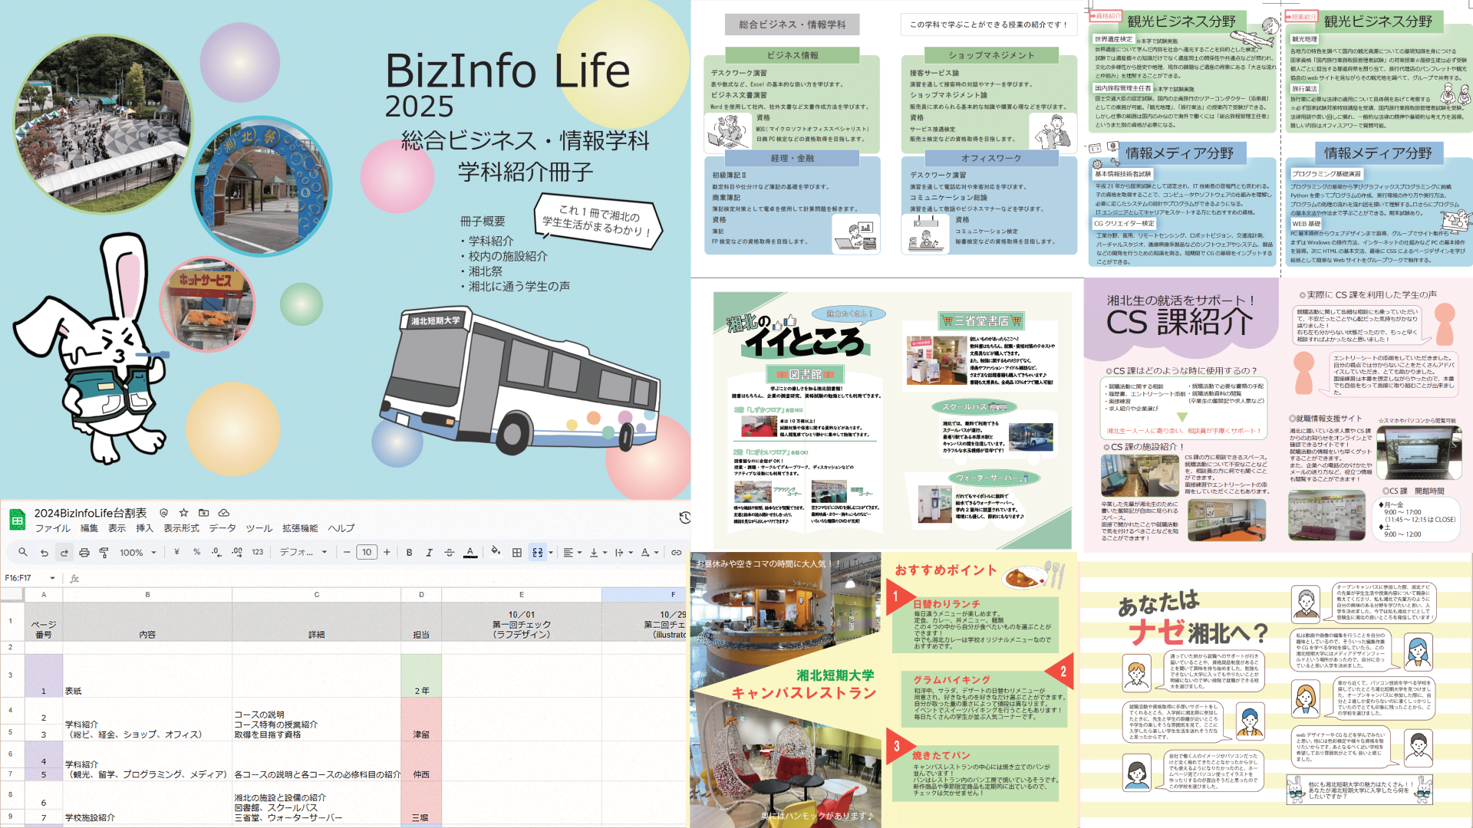Open the Google Sheets home icon

tap(17, 521)
